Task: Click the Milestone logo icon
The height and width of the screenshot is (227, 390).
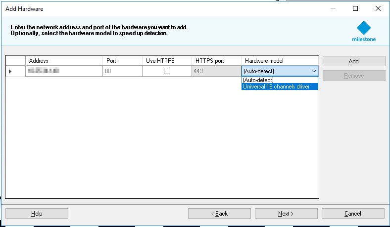Action: coord(364,27)
